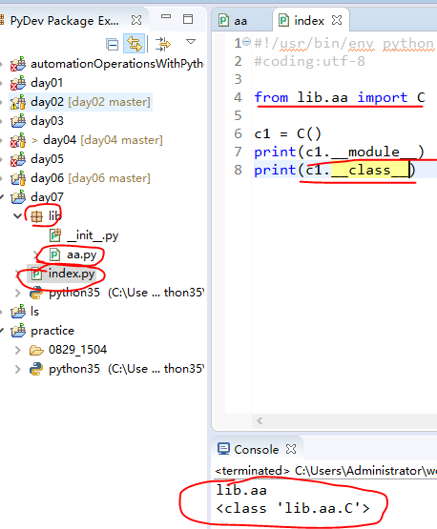The width and height of the screenshot is (437, 529).
Task: Collapse the code fold marker at line 1
Action: tap(247, 42)
